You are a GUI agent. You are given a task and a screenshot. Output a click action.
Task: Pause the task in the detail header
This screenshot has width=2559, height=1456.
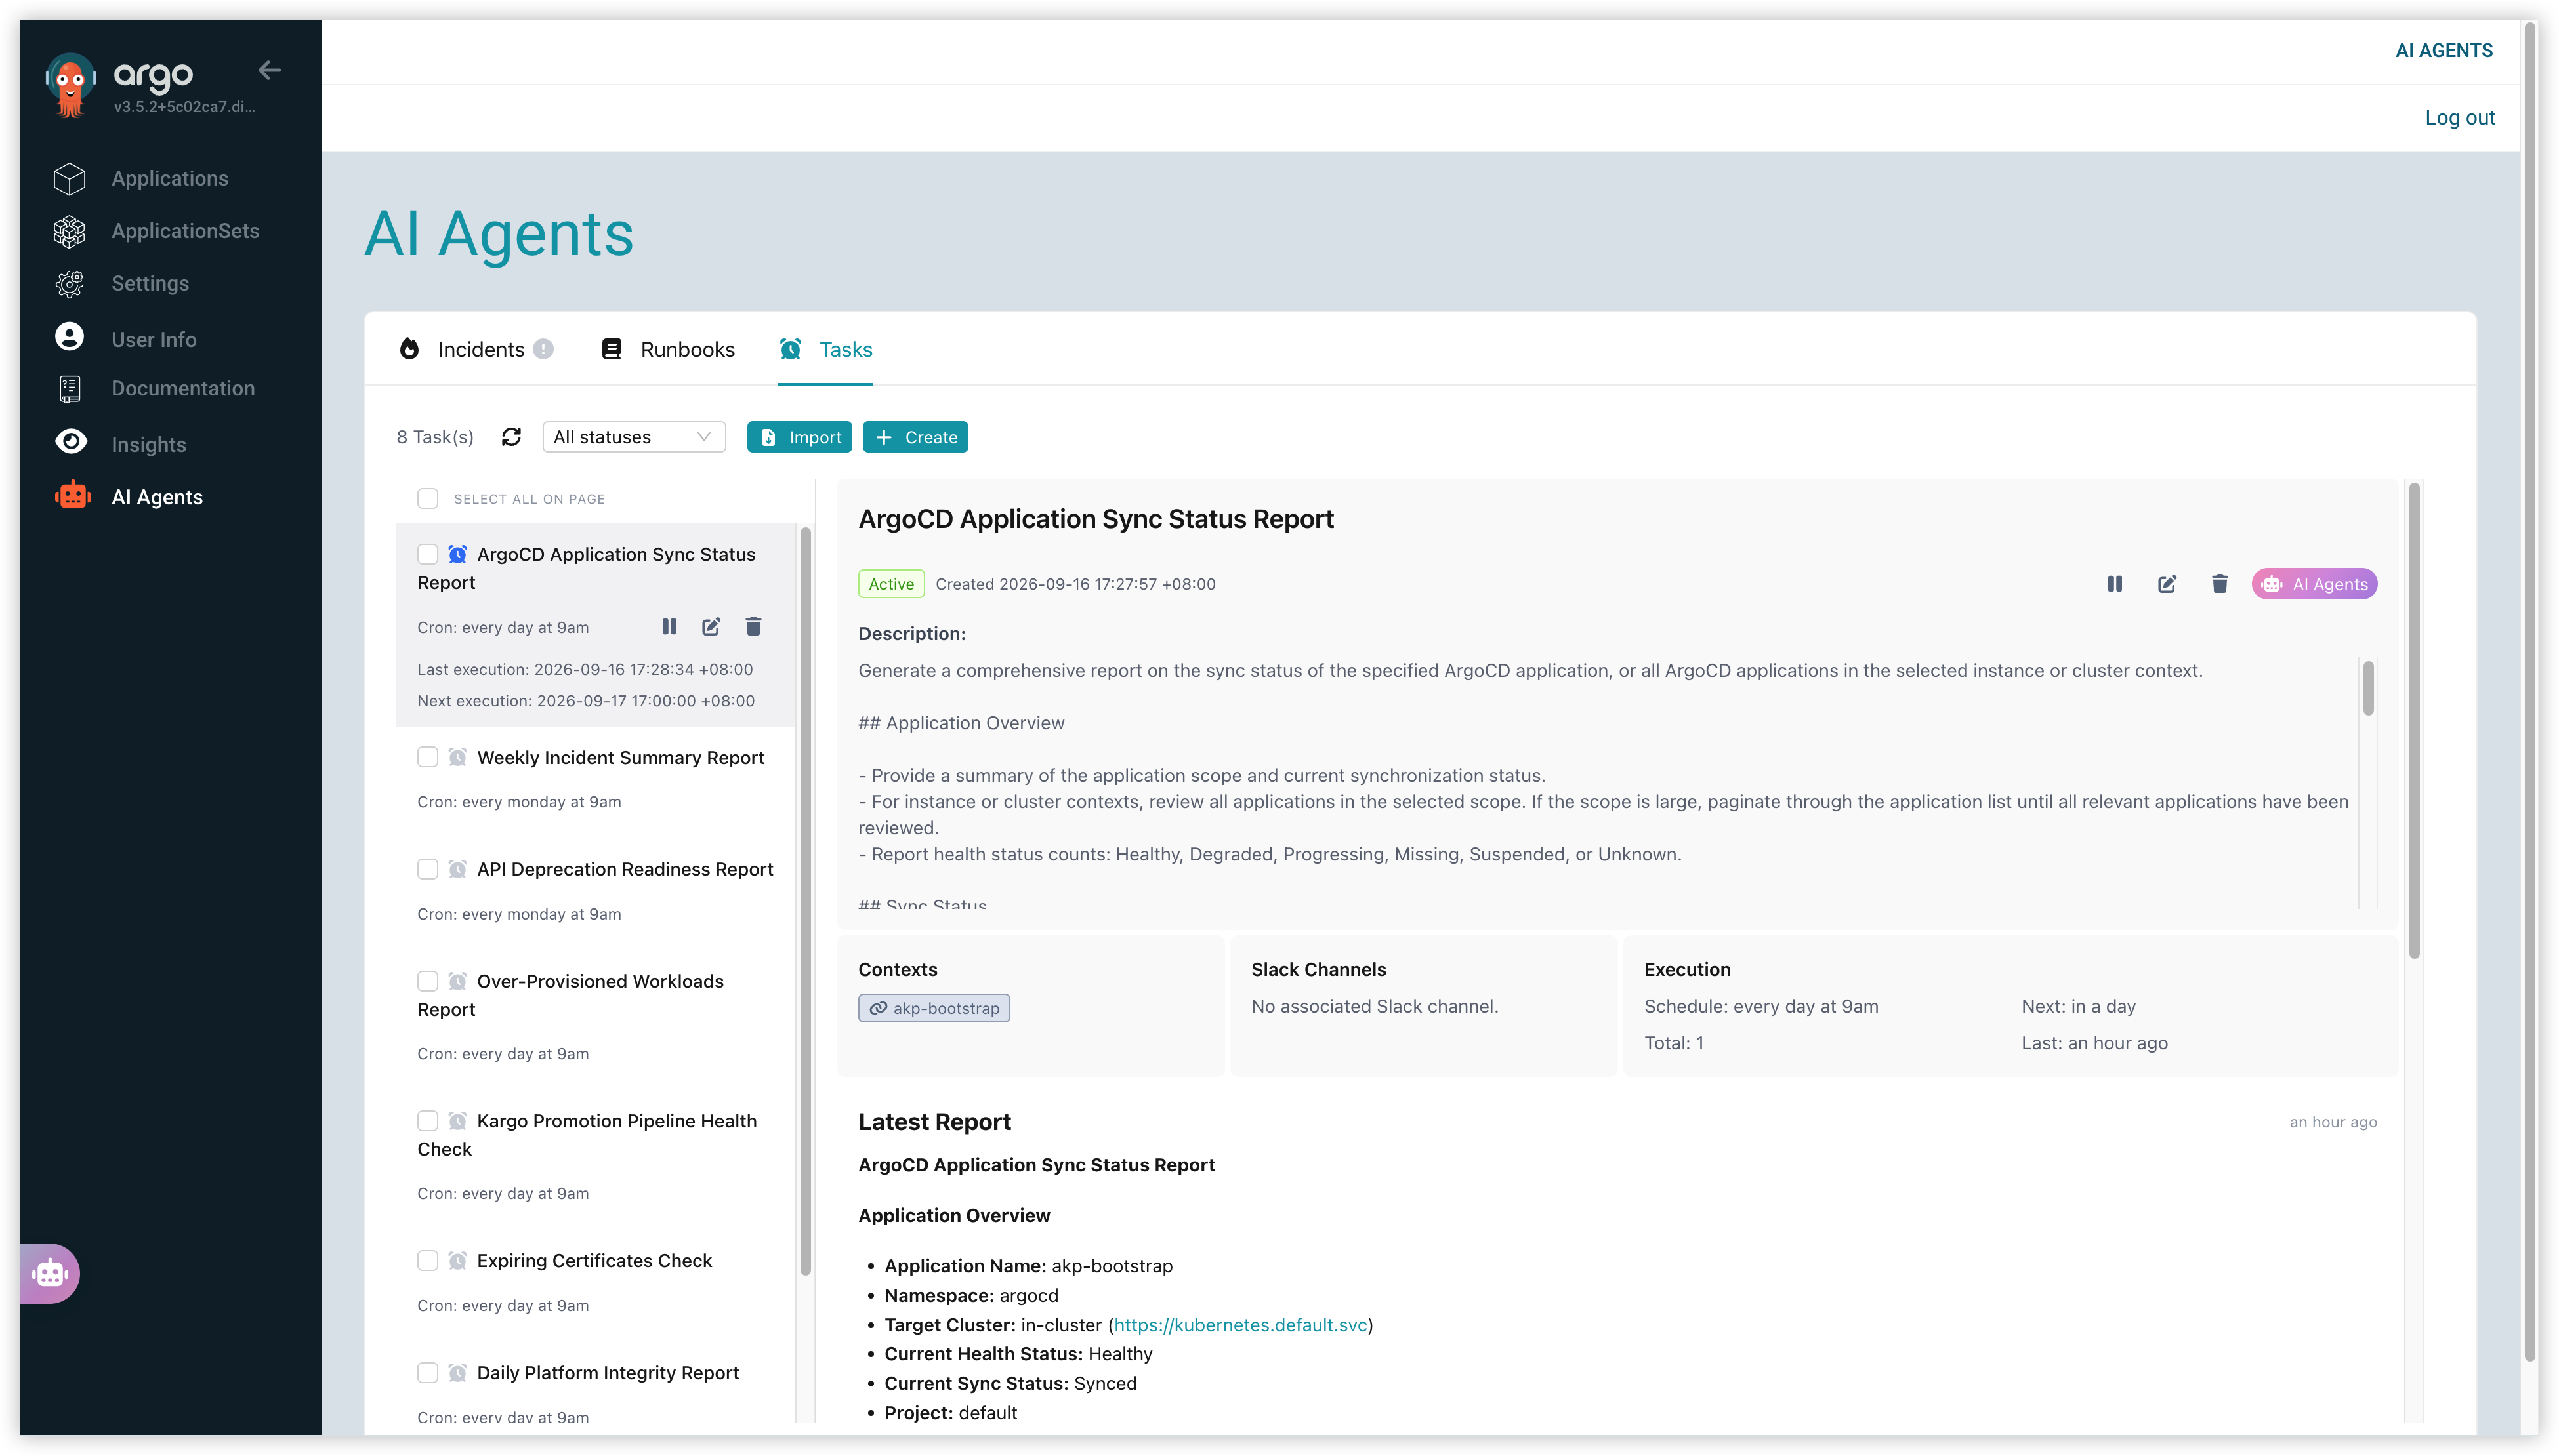point(2114,584)
